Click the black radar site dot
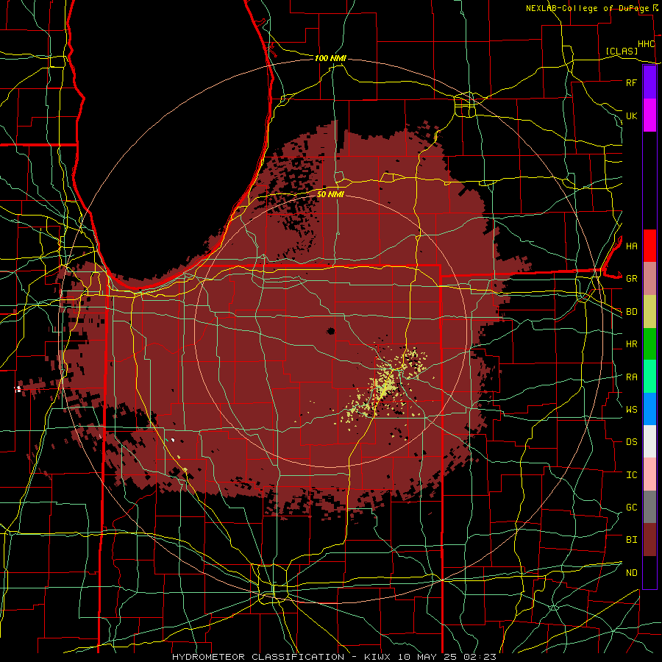The height and width of the screenshot is (662, 662). pyautogui.click(x=330, y=331)
